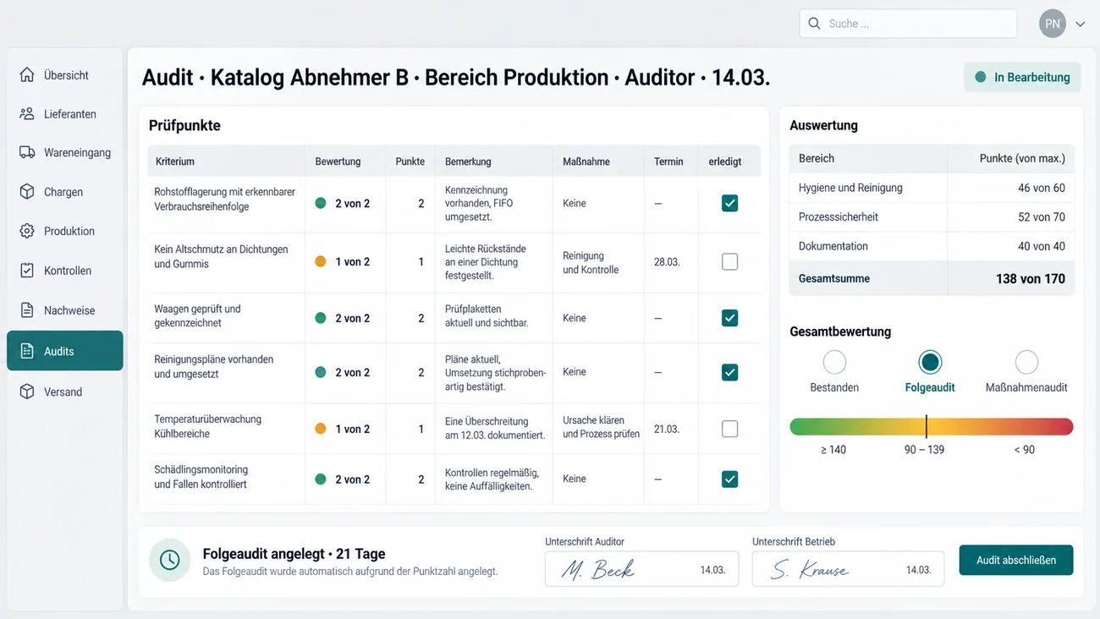Uncheck erledigt for Waagen geprüft row

pyautogui.click(x=729, y=318)
